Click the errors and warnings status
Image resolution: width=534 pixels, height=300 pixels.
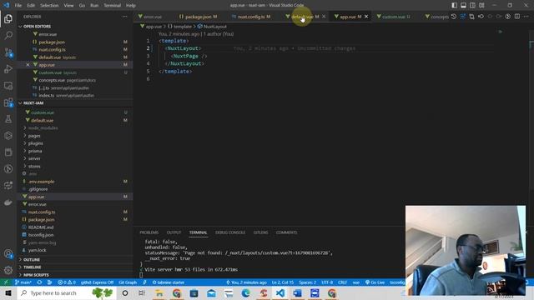pyautogui.click(x=67, y=282)
